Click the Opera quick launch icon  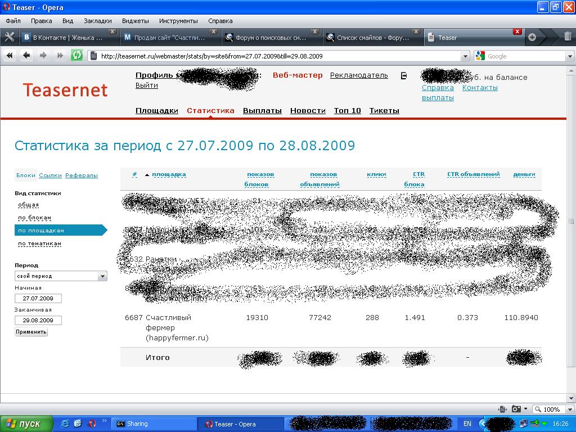point(92,424)
